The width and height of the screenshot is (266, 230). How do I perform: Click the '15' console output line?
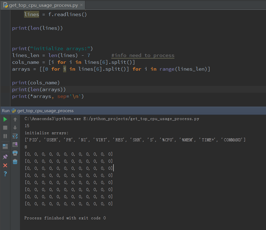pos(27,126)
